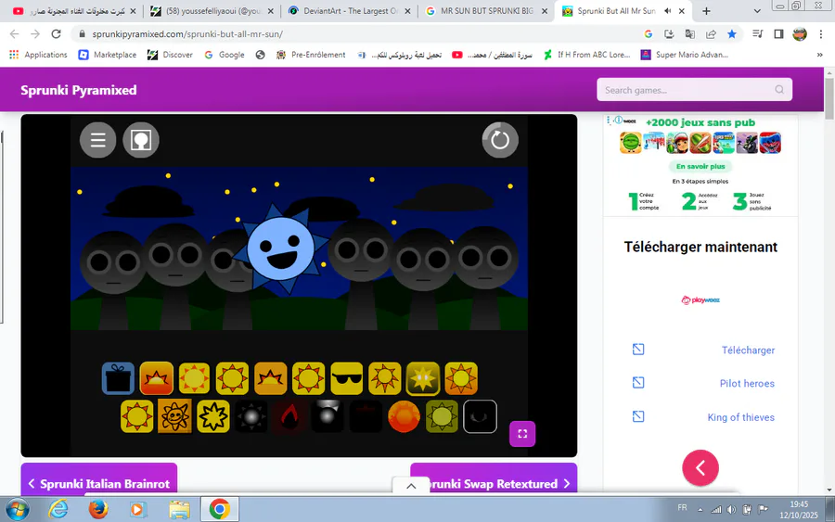This screenshot has width=835, height=522.
Task: Open the Sprunki Pyramixed home link
Action: (x=78, y=90)
